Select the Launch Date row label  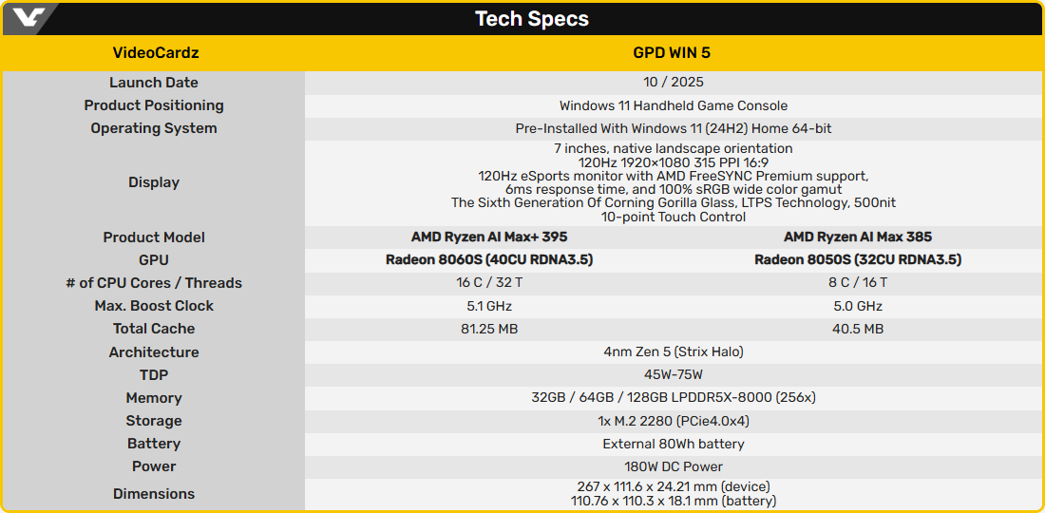click(154, 83)
